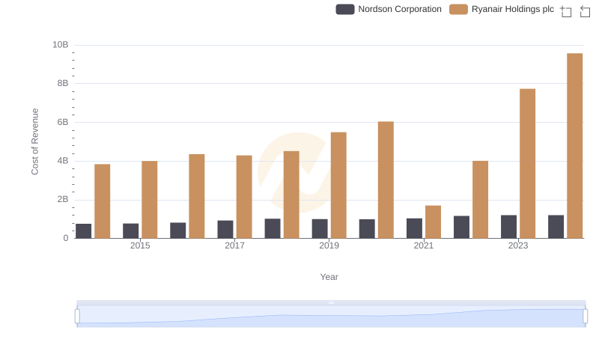The width and height of the screenshot is (599, 345).
Task: Click the Ryanair bar for 2017
Action: tap(244, 197)
